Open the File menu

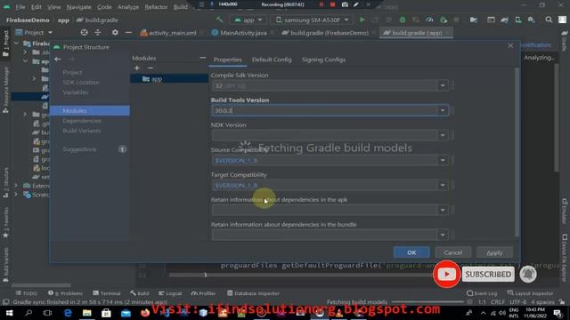(x=20, y=7)
